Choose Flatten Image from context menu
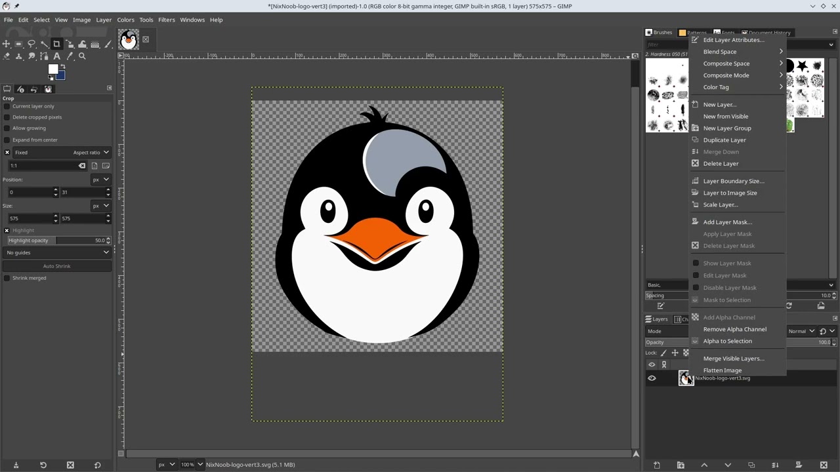 click(738, 370)
